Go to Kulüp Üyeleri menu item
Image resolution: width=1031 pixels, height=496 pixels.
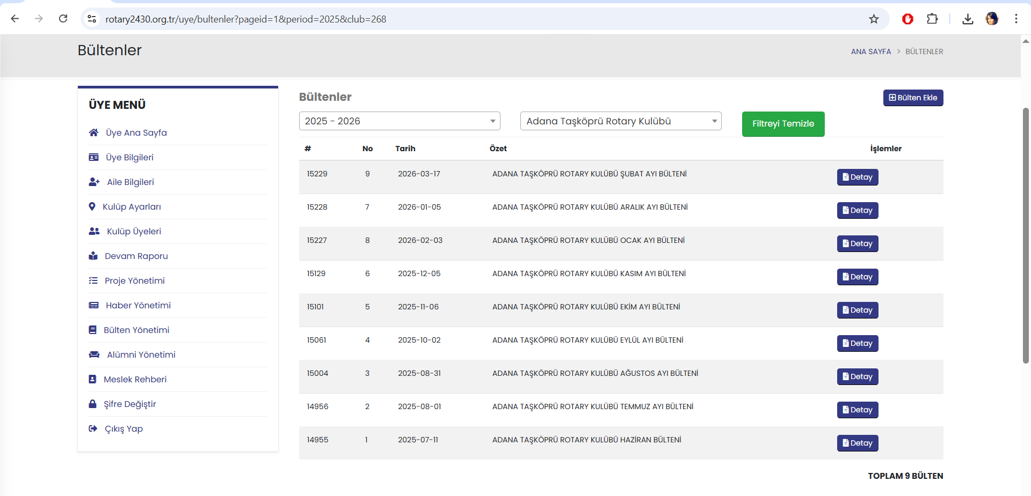(x=134, y=231)
